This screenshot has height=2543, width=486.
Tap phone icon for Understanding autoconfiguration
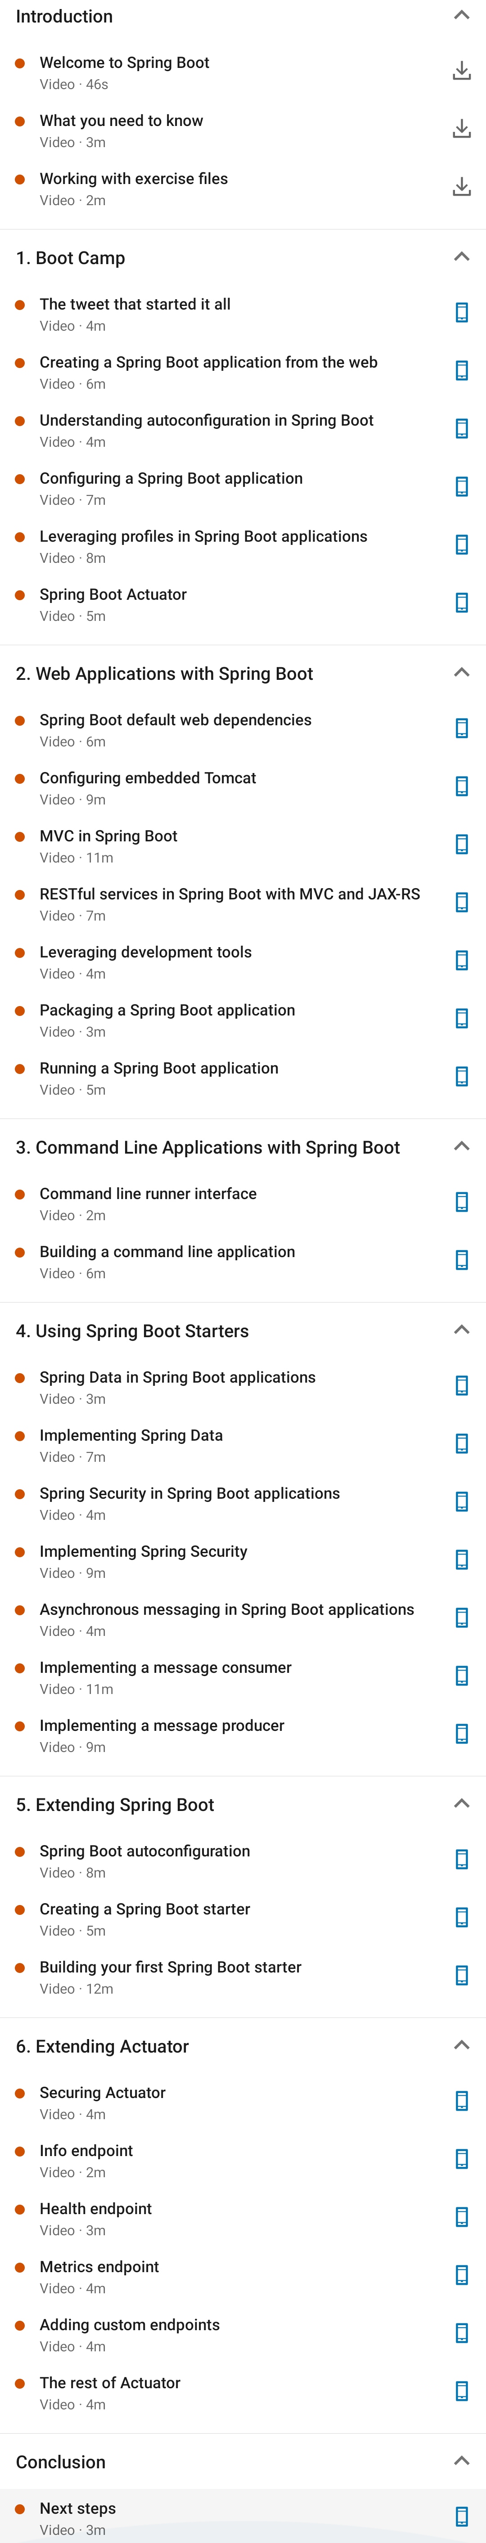point(461,429)
